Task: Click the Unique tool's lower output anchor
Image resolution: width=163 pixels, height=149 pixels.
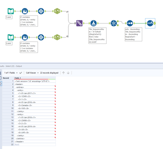Action: (x=118, y=25)
